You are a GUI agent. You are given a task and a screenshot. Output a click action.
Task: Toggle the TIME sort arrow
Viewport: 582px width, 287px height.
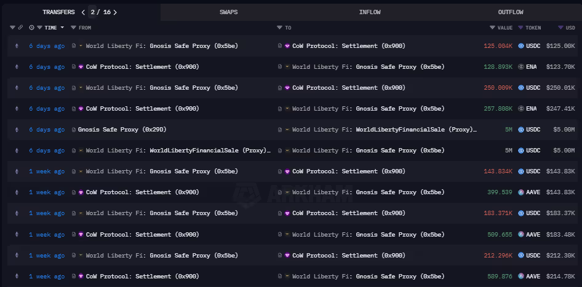pos(62,28)
